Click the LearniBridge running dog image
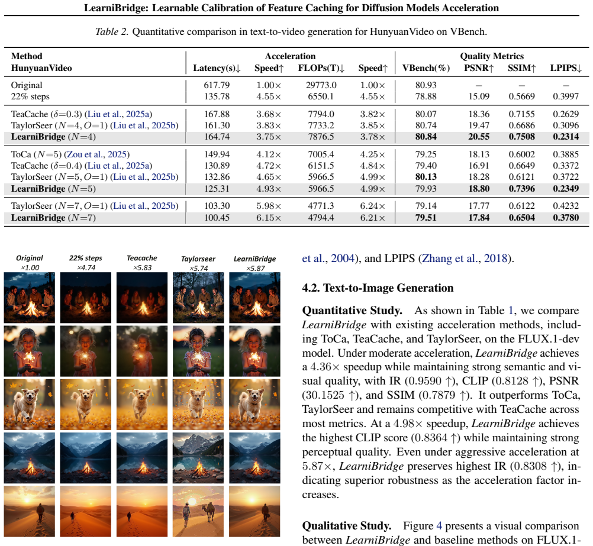This screenshot has height=546, width=593. click(x=255, y=405)
